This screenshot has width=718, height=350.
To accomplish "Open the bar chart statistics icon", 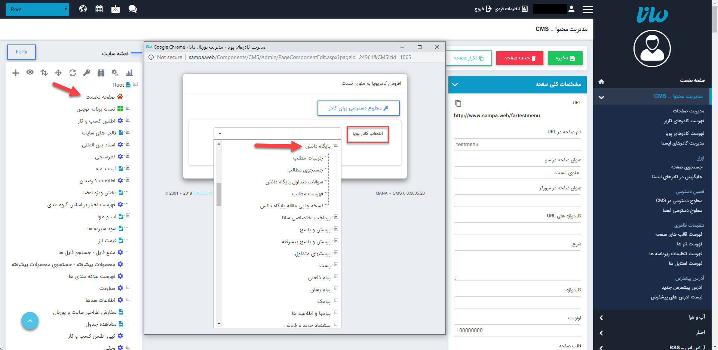I will click(129, 73).
